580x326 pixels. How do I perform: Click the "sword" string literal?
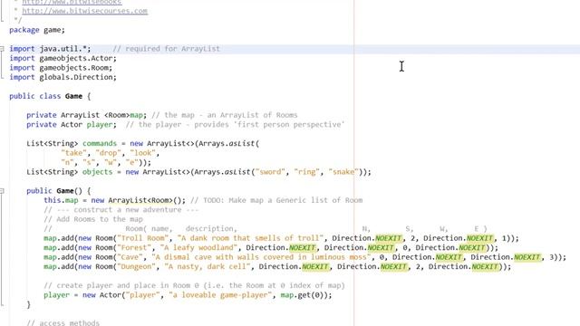coord(270,172)
